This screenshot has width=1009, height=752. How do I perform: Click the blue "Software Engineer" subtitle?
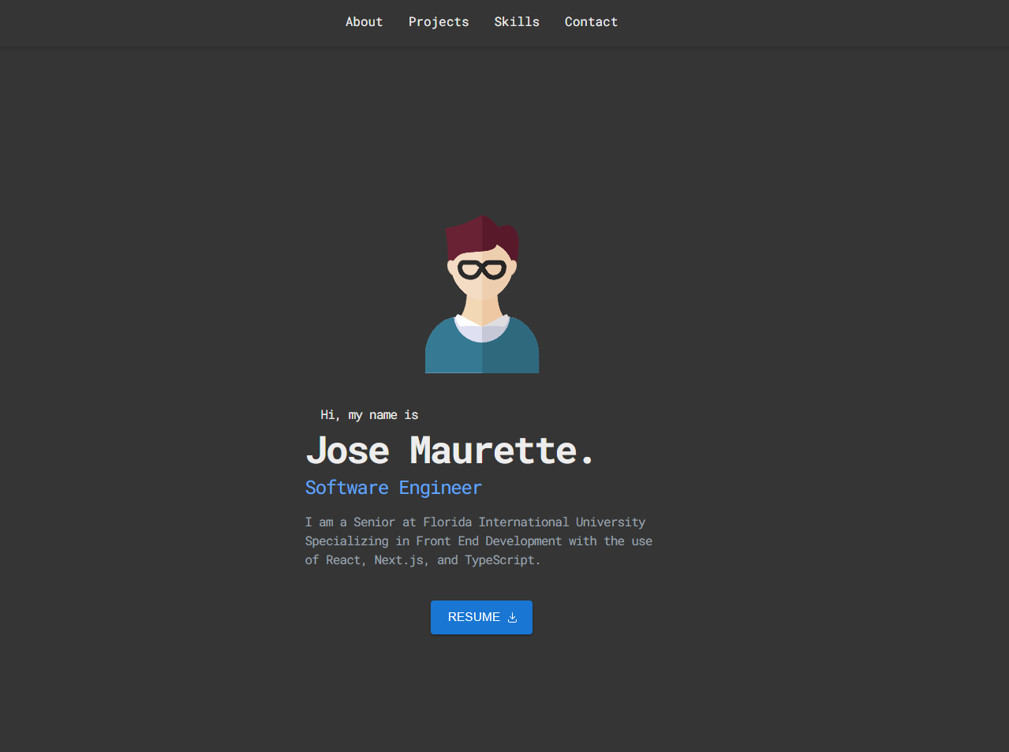(393, 488)
